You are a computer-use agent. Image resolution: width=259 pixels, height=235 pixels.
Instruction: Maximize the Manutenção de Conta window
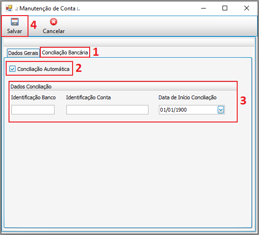click(225, 8)
